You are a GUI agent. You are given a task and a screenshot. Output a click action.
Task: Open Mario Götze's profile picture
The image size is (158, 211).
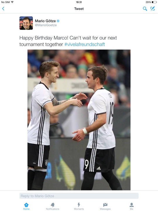point(26,23)
